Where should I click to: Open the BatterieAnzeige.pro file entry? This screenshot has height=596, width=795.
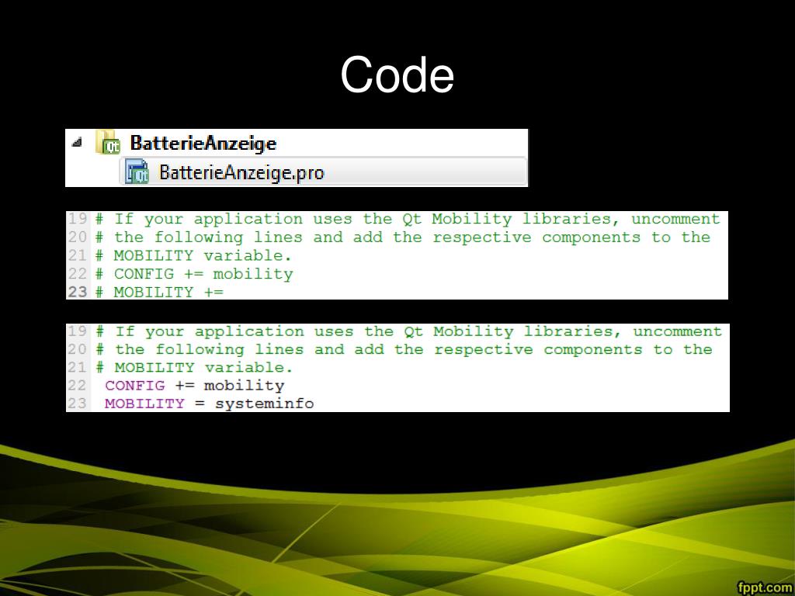point(323,172)
